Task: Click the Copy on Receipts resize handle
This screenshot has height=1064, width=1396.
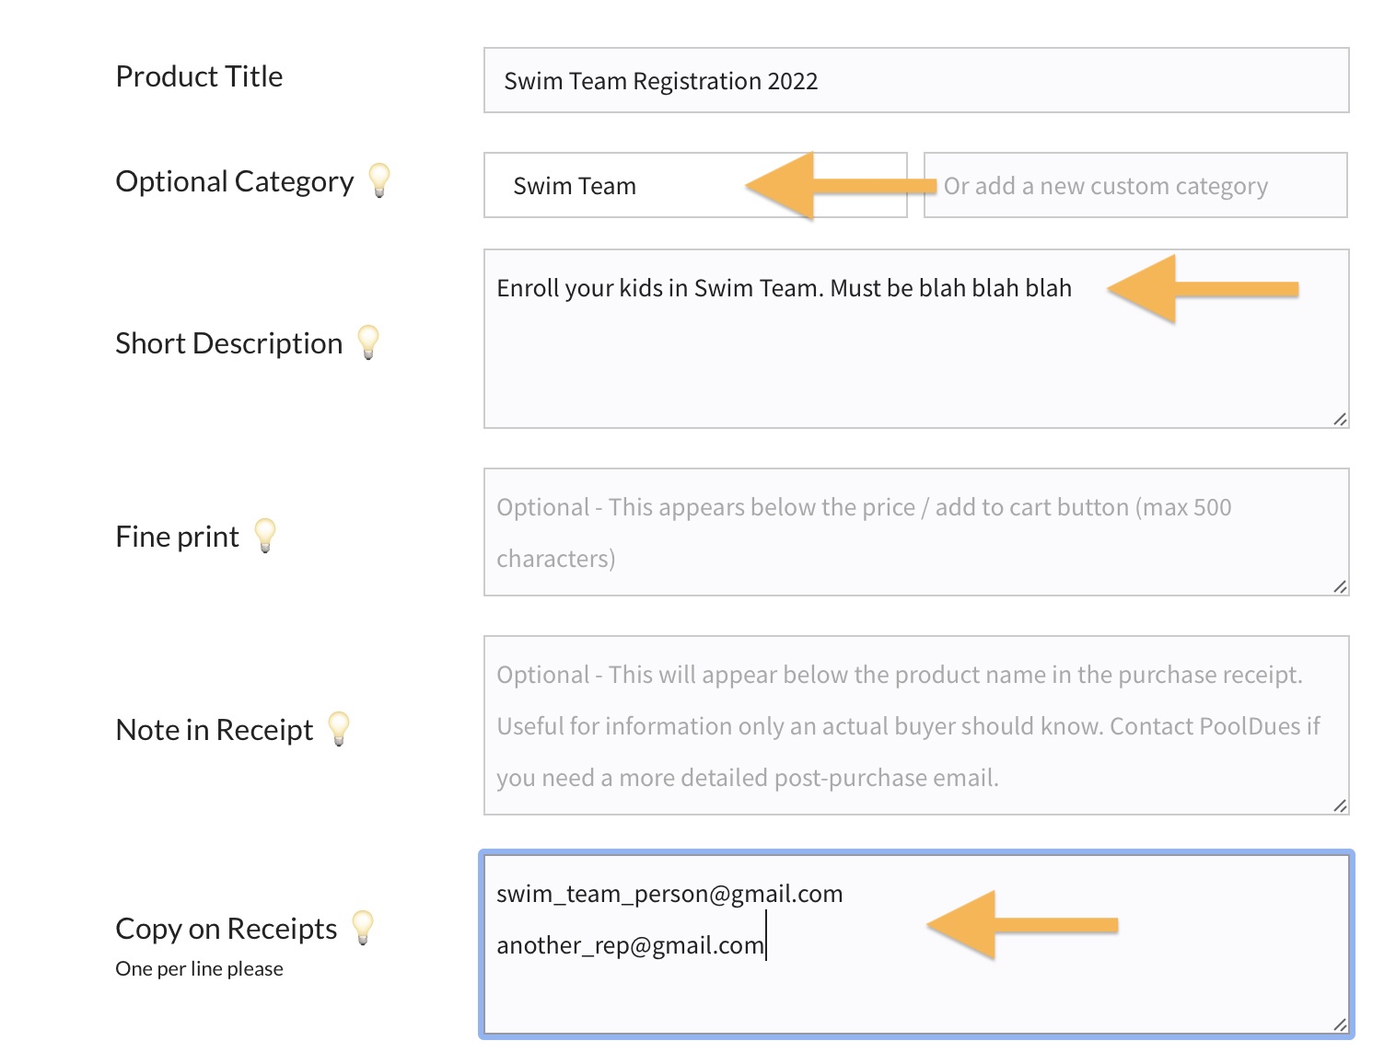Action: click(1340, 1025)
